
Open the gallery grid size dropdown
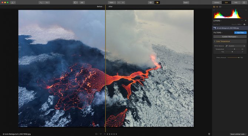click(47, 3)
